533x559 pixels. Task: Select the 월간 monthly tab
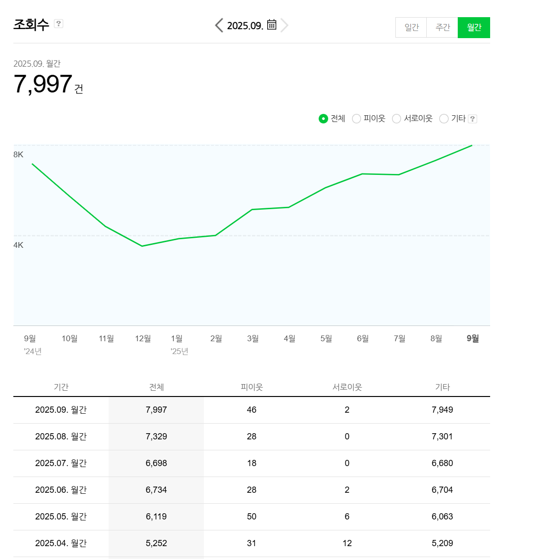[x=474, y=28]
